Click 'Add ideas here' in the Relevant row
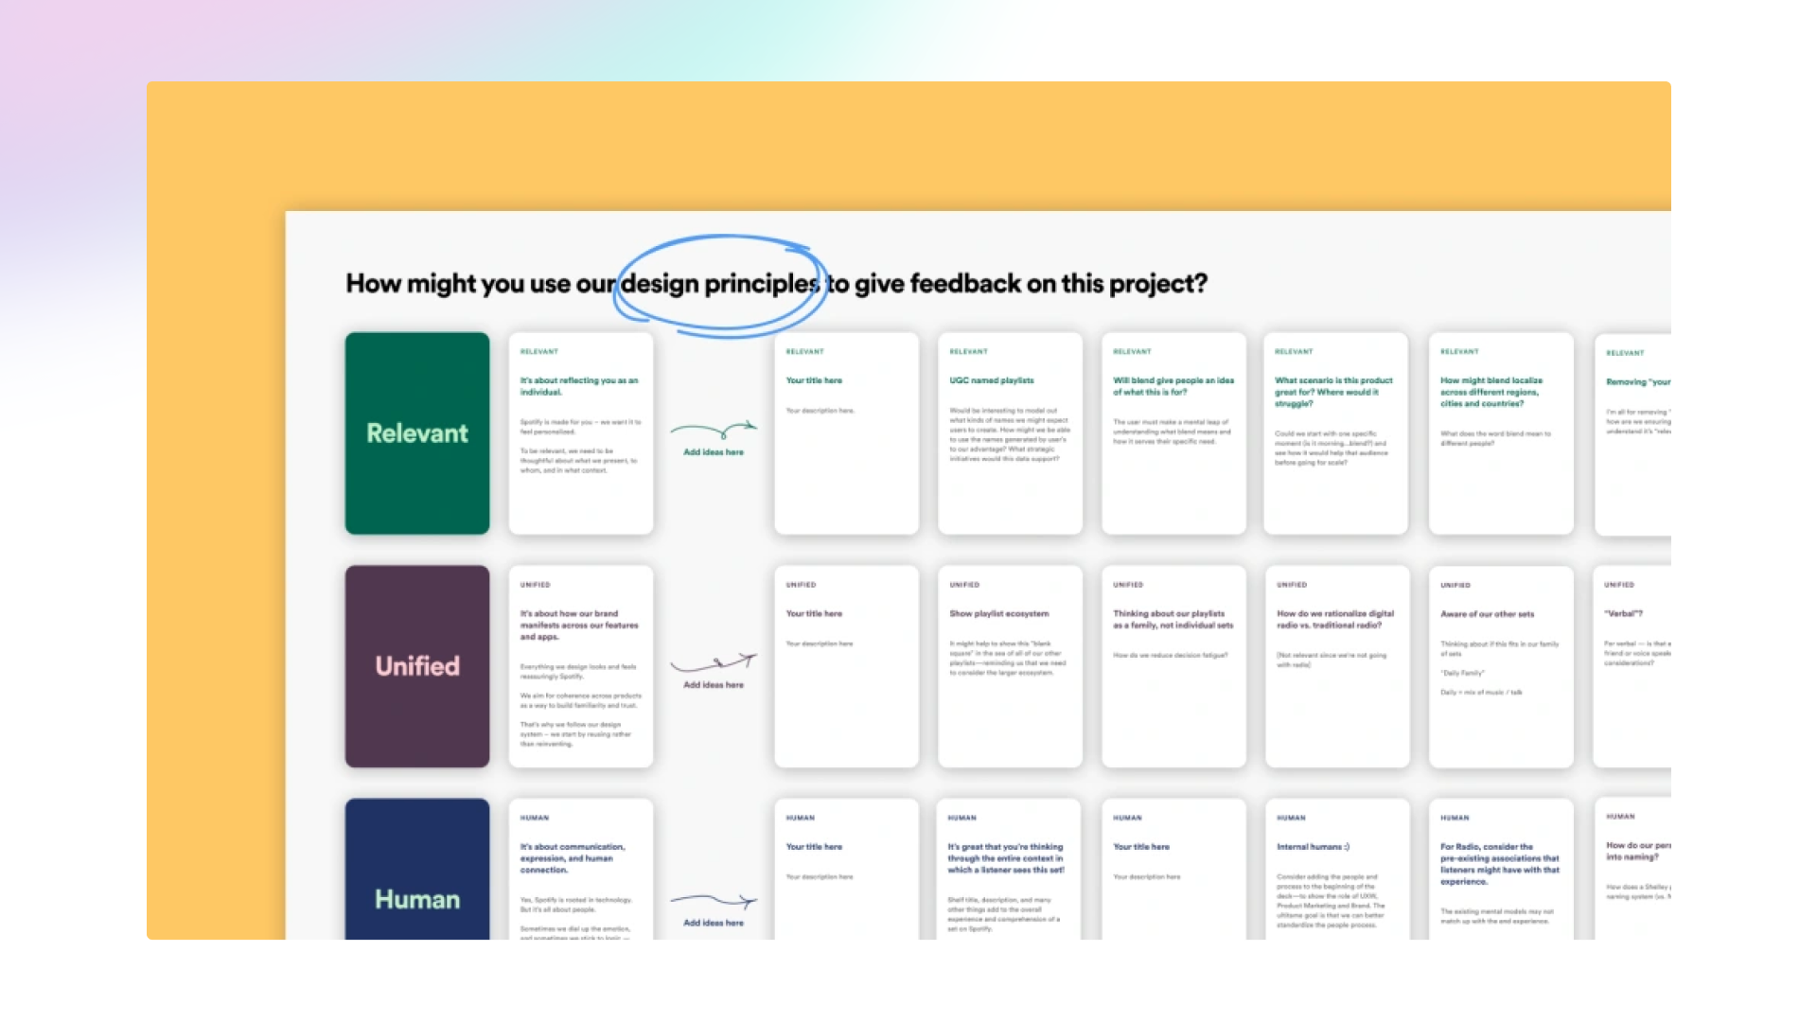This screenshot has height=1022, width=1817. click(x=714, y=452)
